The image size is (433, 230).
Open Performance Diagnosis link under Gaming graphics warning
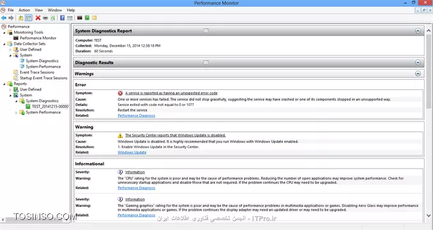[137, 215]
